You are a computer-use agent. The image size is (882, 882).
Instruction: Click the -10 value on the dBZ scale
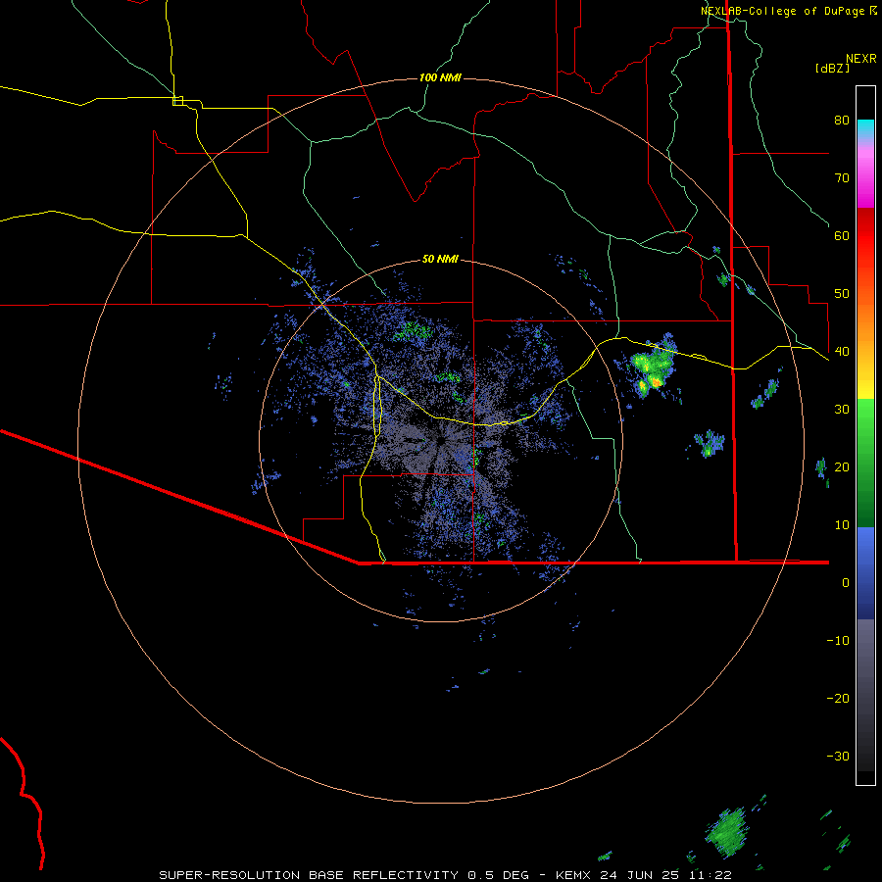point(838,641)
